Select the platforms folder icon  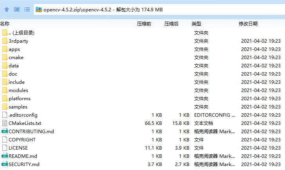[x=5, y=99]
